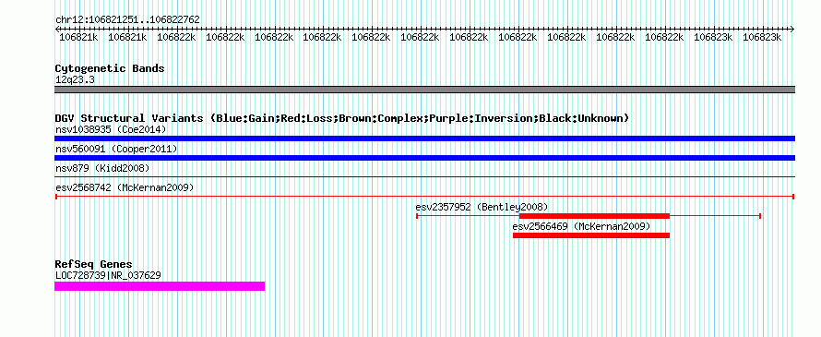The image size is (821, 337).
Task: Click the gray 12q23.3 cytogenetic band bar
Action: tap(424, 90)
